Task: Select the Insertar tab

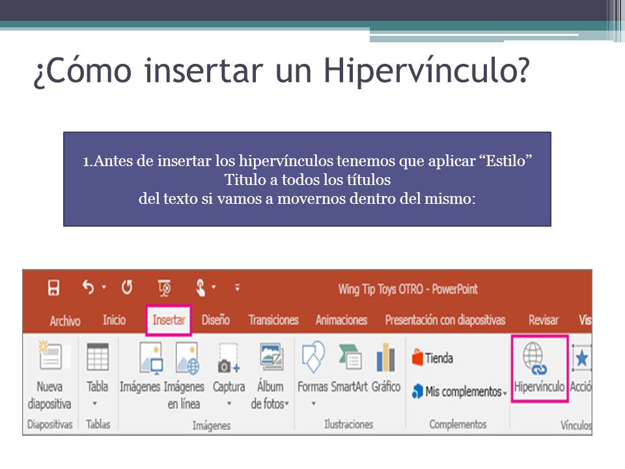Action: click(169, 320)
